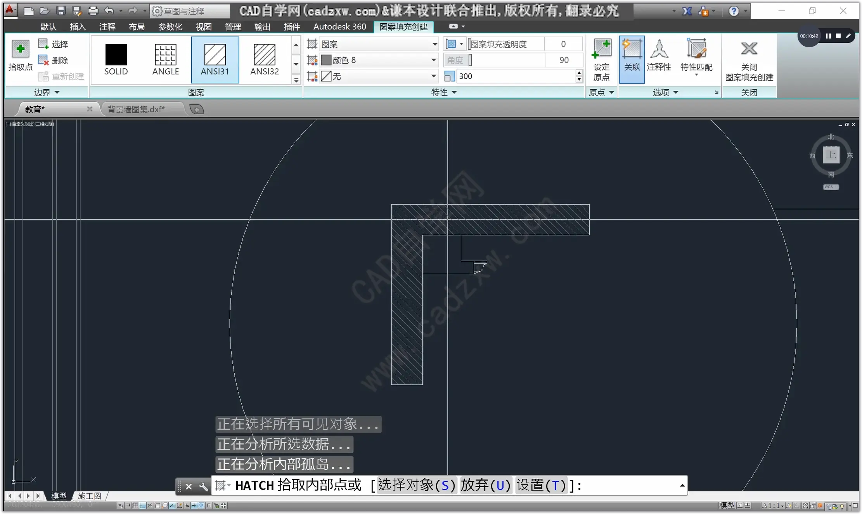Open the 背景墙图集.dxf drawing tab
Image resolution: width=862 pixels, height=514 pixels.
(x=136, y=109)
